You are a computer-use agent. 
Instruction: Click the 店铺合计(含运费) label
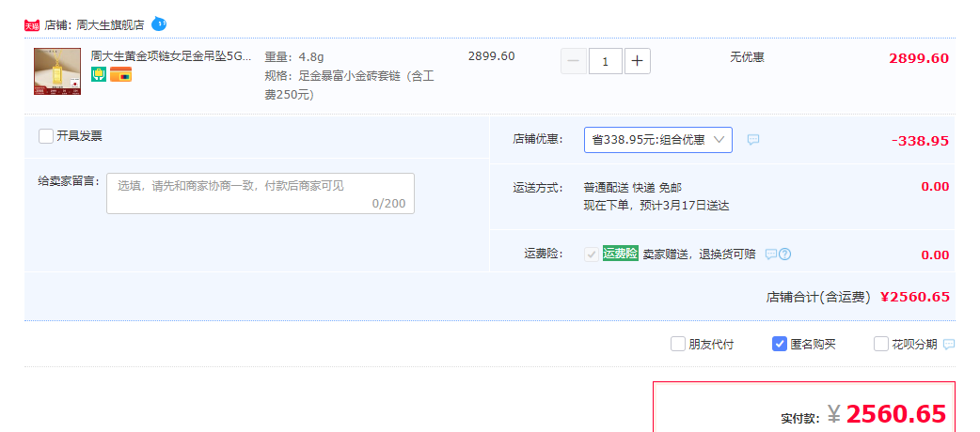(818, 297)
